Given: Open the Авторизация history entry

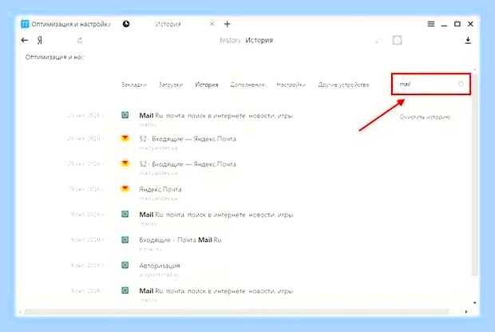Looking at the screenshot, I should point(160,266).
